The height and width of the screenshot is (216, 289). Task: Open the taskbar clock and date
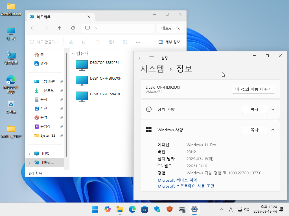coord(265,209)
